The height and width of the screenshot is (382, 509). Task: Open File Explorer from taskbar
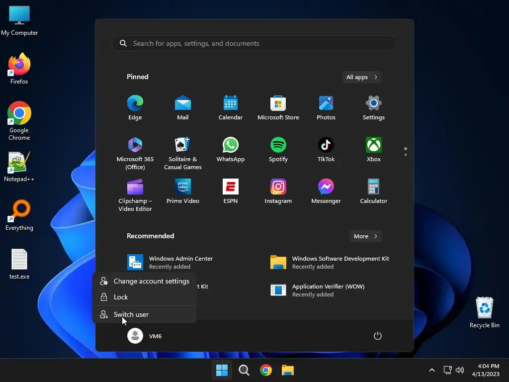pyautogui.click(x=288, y=370)
